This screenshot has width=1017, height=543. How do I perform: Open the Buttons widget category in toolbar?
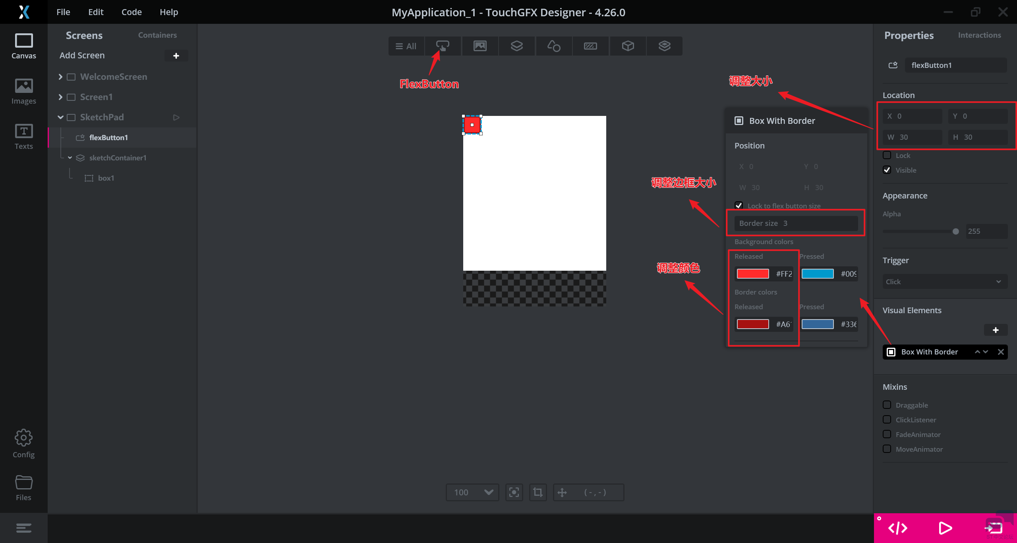(443, 46)
